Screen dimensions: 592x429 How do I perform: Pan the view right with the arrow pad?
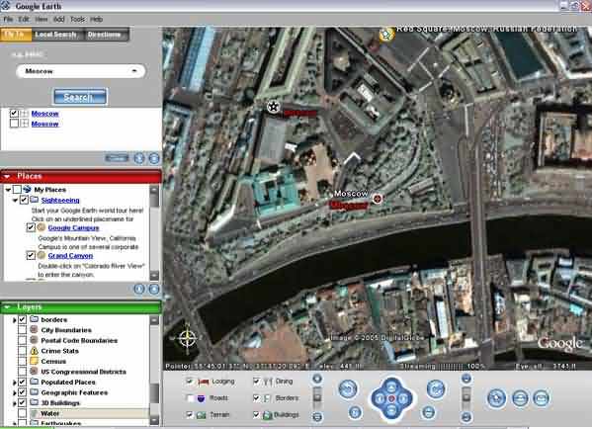403,398
